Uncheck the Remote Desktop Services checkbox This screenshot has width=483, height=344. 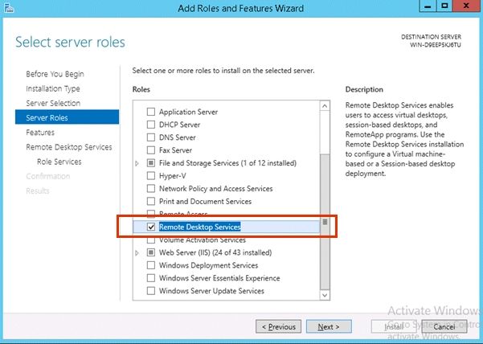[x=151, y=227]
